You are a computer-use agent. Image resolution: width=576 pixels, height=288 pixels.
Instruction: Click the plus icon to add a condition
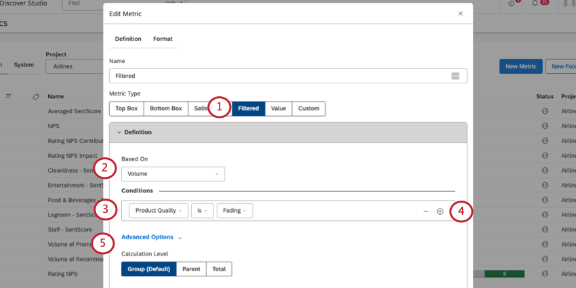[x=440, y=211]
